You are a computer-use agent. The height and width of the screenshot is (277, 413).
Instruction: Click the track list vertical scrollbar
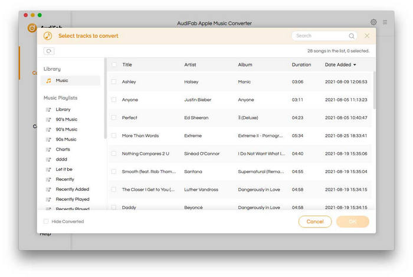[374, 90]
